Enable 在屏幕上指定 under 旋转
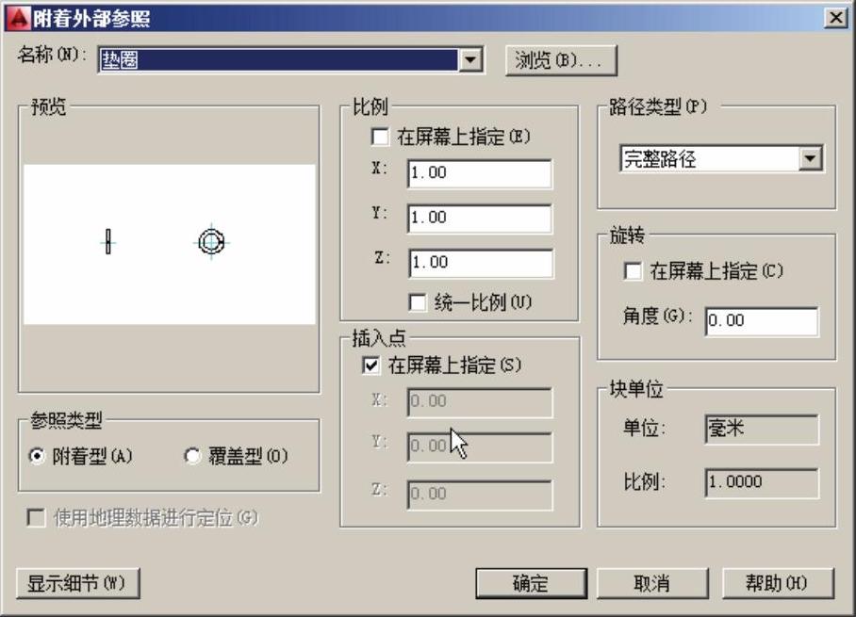Image resolution: width=856 pixels, height=617 pixels. [x=634, y=271]
